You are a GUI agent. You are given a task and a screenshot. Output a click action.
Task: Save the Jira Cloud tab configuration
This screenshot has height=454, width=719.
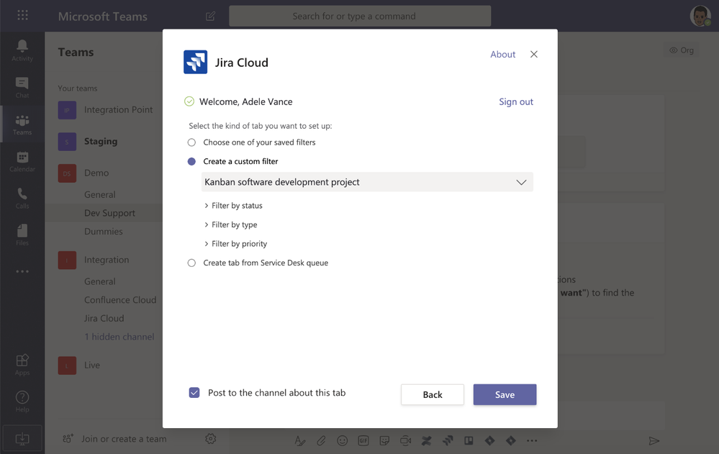click(x=505, y=394)
